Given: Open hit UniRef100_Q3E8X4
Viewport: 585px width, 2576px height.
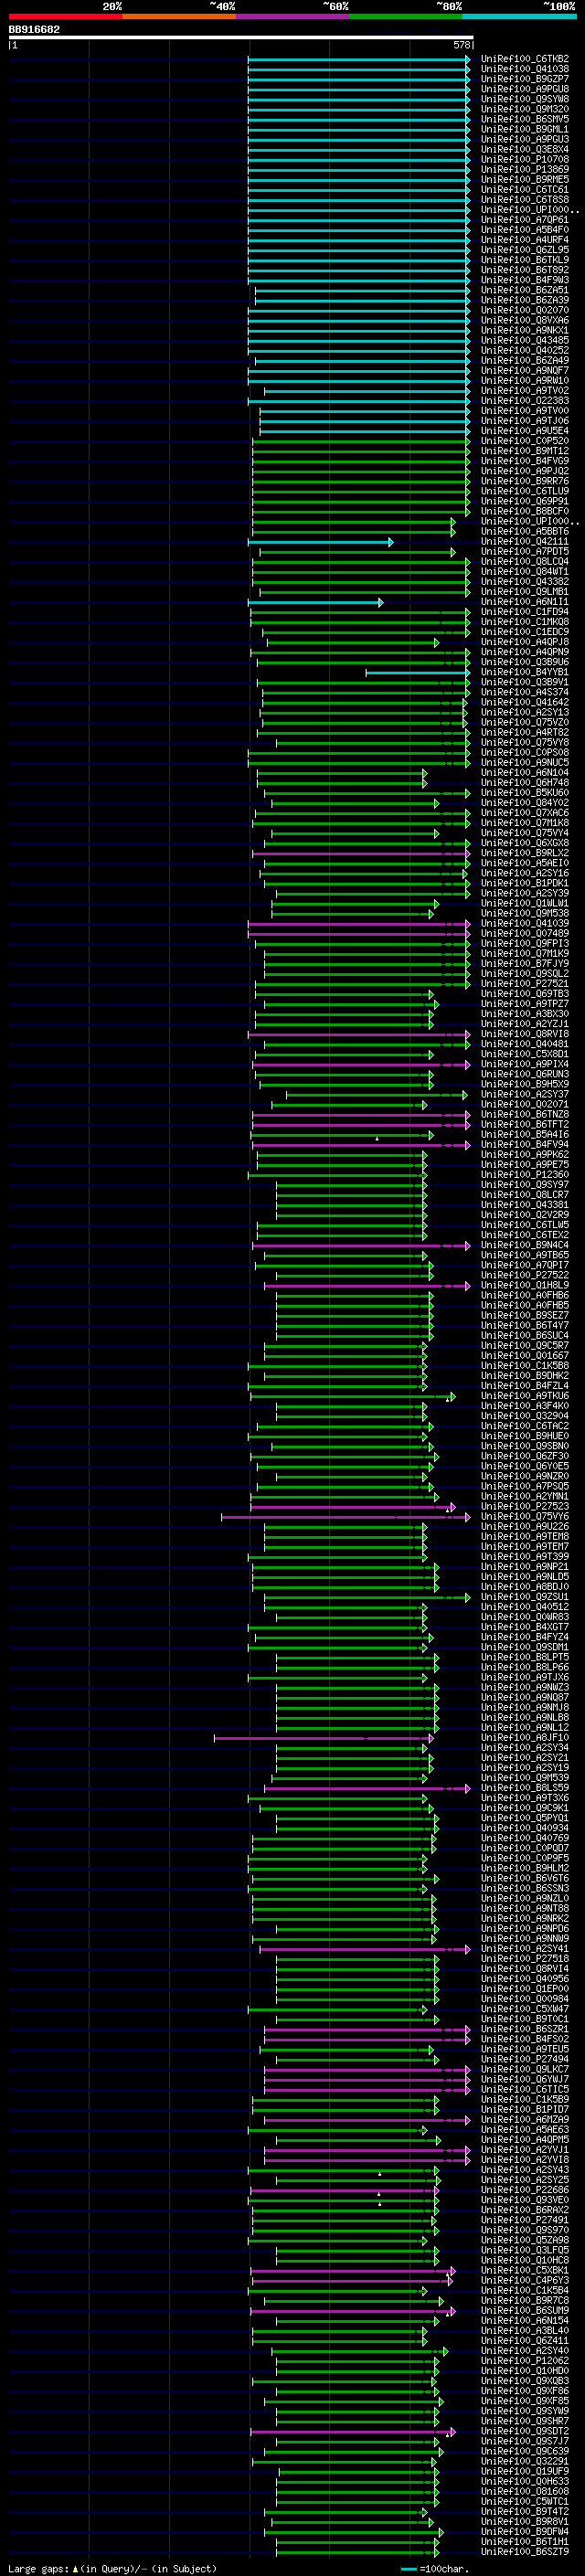Looking at the screenshot, I should click(x=525, y=149).
